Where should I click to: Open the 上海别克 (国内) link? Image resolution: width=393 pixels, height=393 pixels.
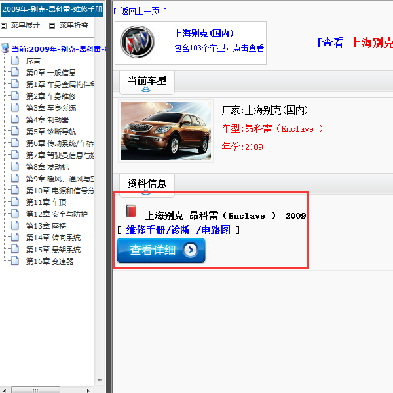[x=204, y=33]
